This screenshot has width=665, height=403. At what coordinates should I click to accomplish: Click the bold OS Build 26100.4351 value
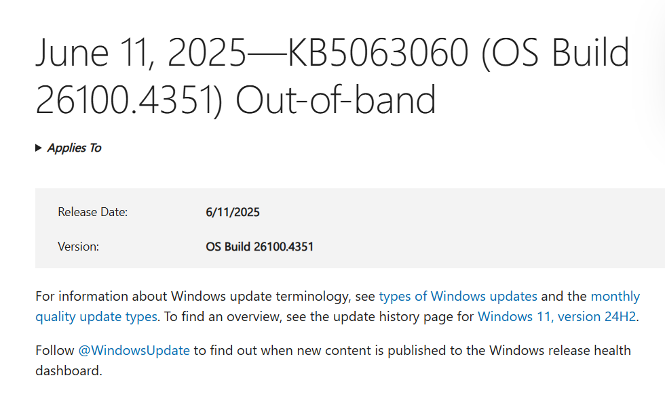(x=259, y=247)
